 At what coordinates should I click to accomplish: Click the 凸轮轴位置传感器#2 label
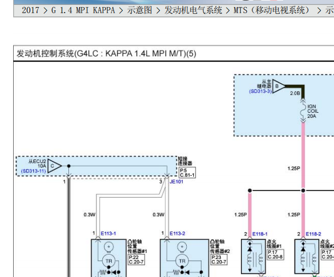(x=220, y=246)
